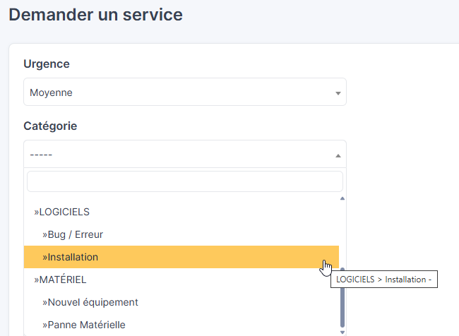The width and height of the screenshot is (459, 336).
Task: Click the Urgence field label
Action: tap(47, 64)
